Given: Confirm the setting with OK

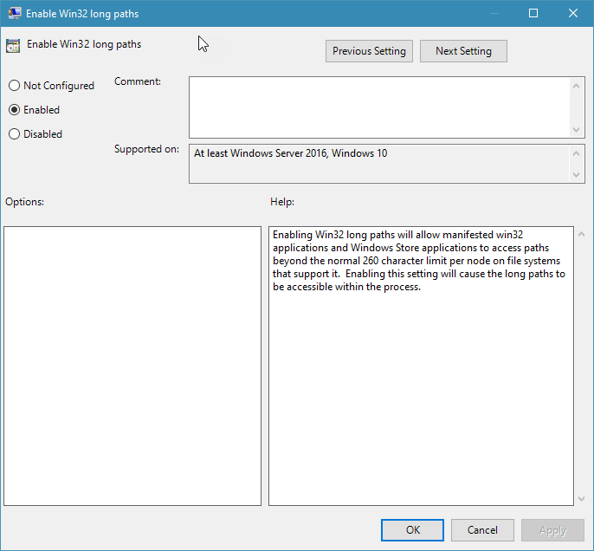Looking at the screenshot, I should coord(412,530).
